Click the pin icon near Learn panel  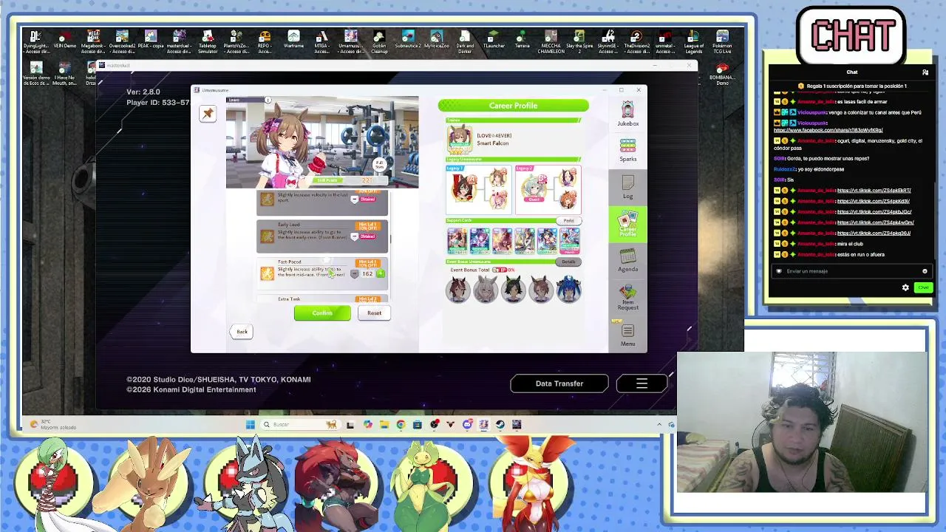pyautogui.click(x=208, y=114)
